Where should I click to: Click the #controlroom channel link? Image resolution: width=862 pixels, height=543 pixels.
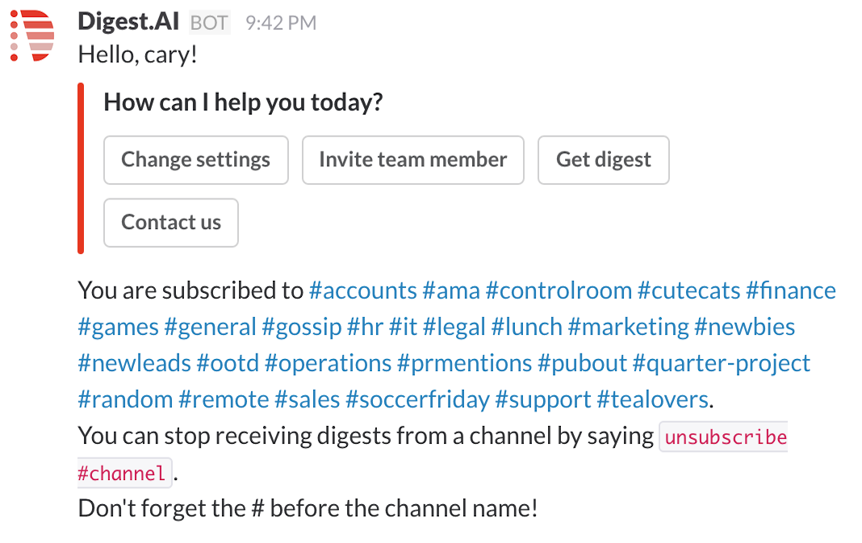pos(559,290)
